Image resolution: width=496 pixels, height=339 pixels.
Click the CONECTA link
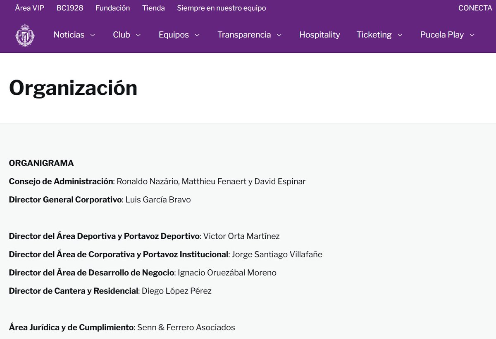click(475, 8)
